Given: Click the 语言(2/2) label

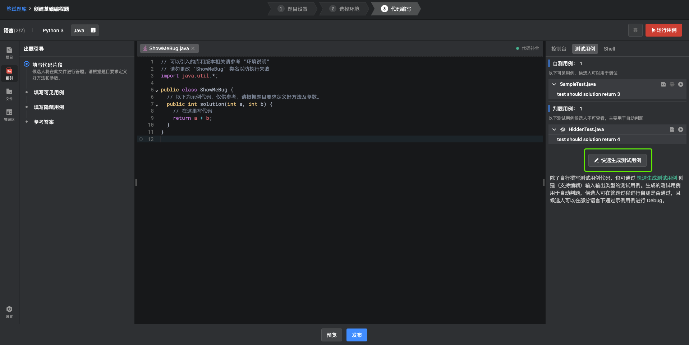Looking at the screenshot, I should [x=14, y=30].
